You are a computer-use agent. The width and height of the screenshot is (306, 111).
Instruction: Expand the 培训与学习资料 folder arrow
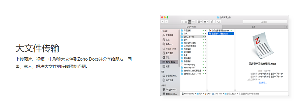pos(205,43)
